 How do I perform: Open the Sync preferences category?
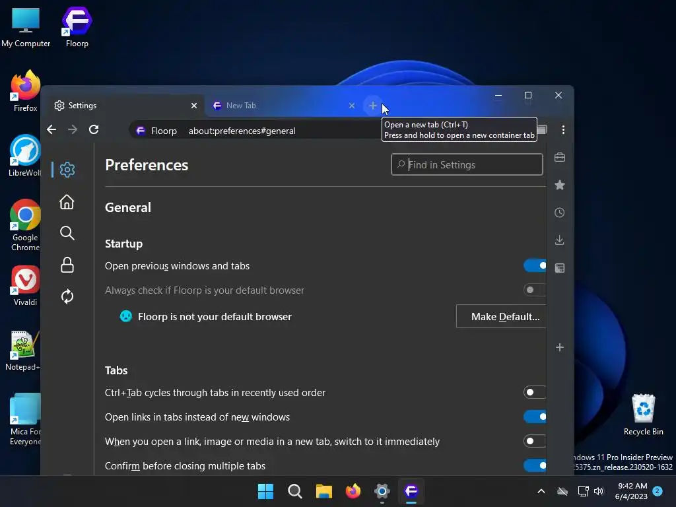pyautogui.click(x=67, y=296)
